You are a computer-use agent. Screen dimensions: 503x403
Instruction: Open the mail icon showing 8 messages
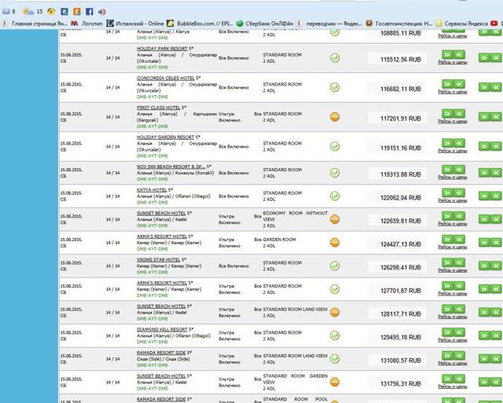click(x=9, y=12)
